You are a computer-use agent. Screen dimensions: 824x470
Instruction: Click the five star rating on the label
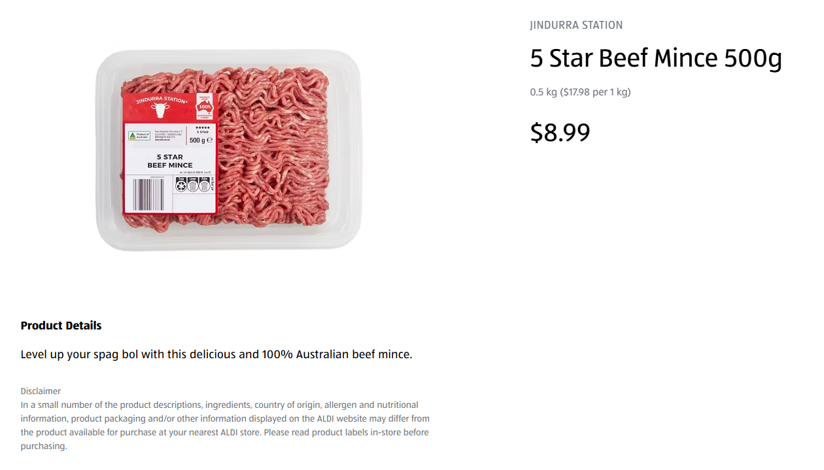pyautogui.click(x=202, y=128)
